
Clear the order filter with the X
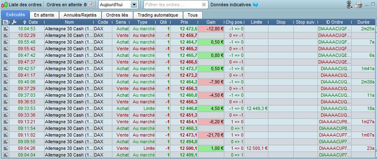[204, 5]
